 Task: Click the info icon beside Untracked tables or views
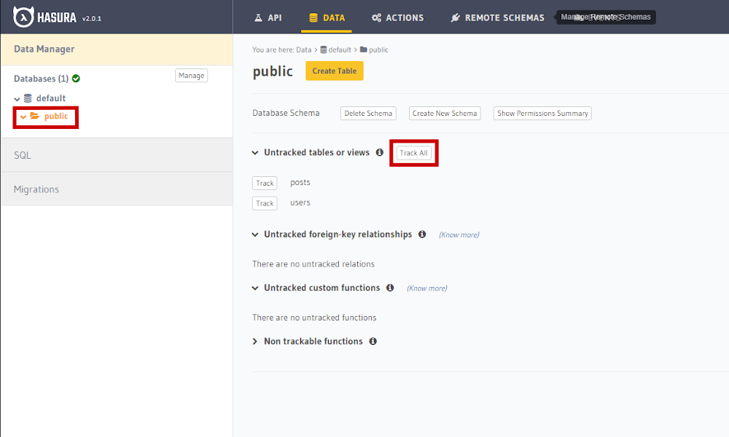379,153
